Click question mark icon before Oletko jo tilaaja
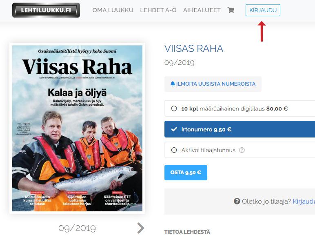 tap(237, 201)
